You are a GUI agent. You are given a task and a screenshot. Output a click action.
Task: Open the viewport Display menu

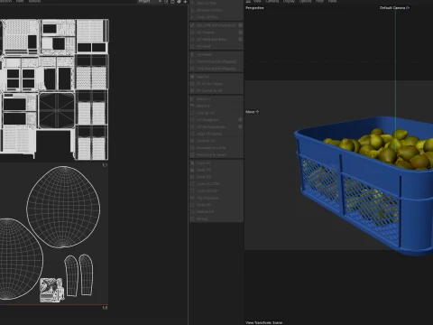point(289,2)
